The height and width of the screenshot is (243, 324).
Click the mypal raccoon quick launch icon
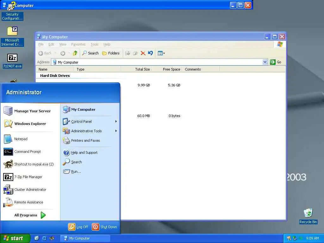coord(52,238)
